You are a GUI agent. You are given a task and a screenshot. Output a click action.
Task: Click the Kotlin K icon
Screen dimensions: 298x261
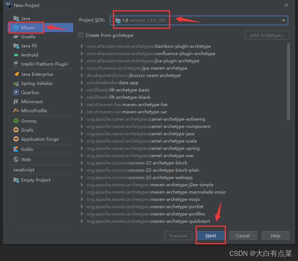[16, 149]
